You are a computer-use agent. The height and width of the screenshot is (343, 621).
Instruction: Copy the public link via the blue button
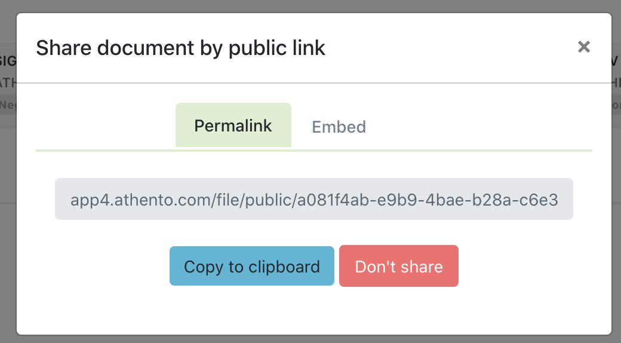tap(251, 266)
